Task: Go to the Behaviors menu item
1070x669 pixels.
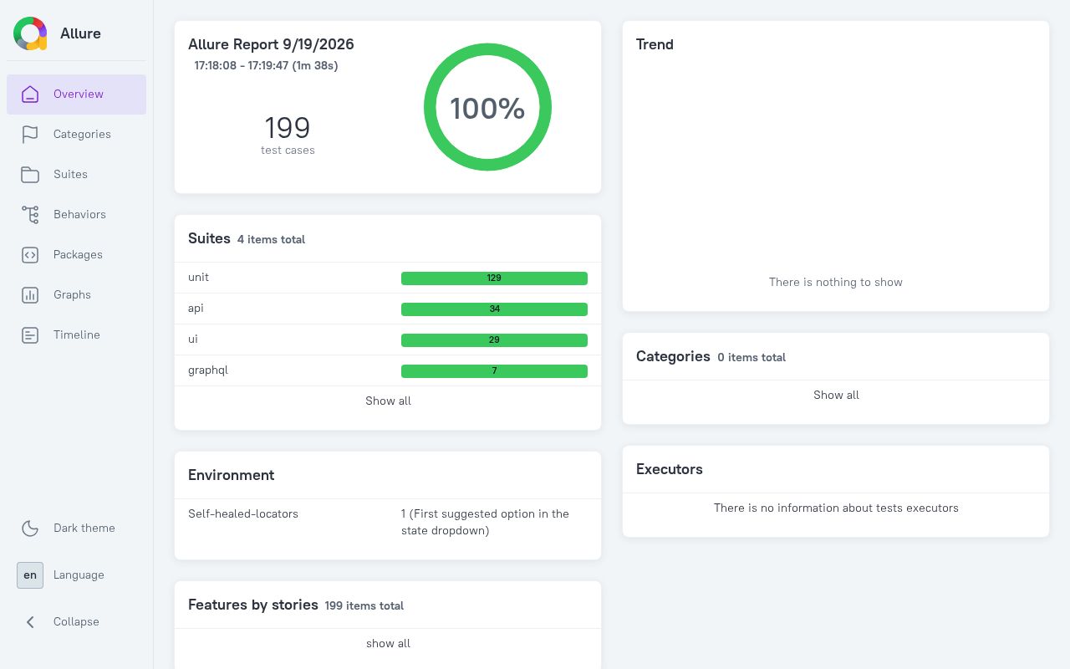Action: 77,215
